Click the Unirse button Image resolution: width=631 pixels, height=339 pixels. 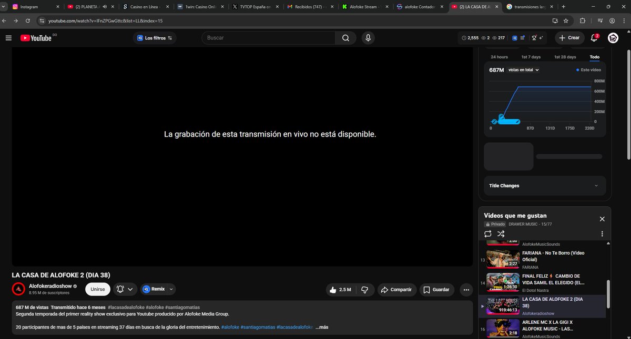[x=98, y=289]
